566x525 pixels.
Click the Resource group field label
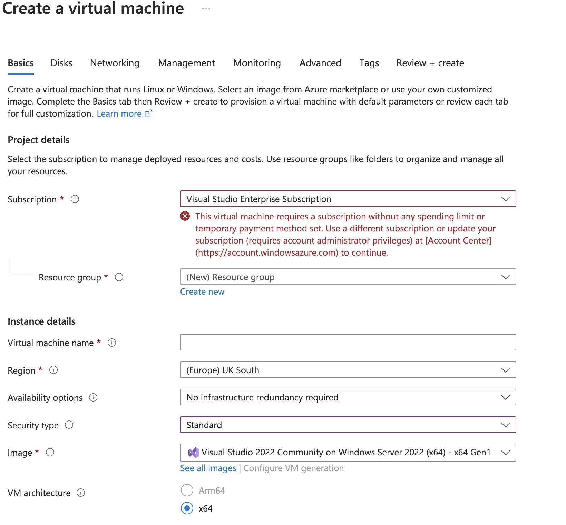click(x=70, y=277)
